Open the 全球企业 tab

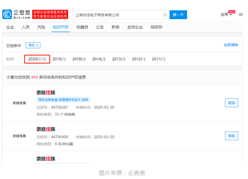coord(135,27)
